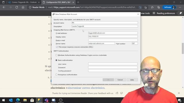Click the disabled OK button in dialog
This screenshot has height=103, width=184.
tap(108, 80)
